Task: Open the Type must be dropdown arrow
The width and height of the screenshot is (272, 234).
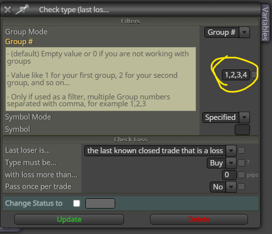Action: point(231,163)
